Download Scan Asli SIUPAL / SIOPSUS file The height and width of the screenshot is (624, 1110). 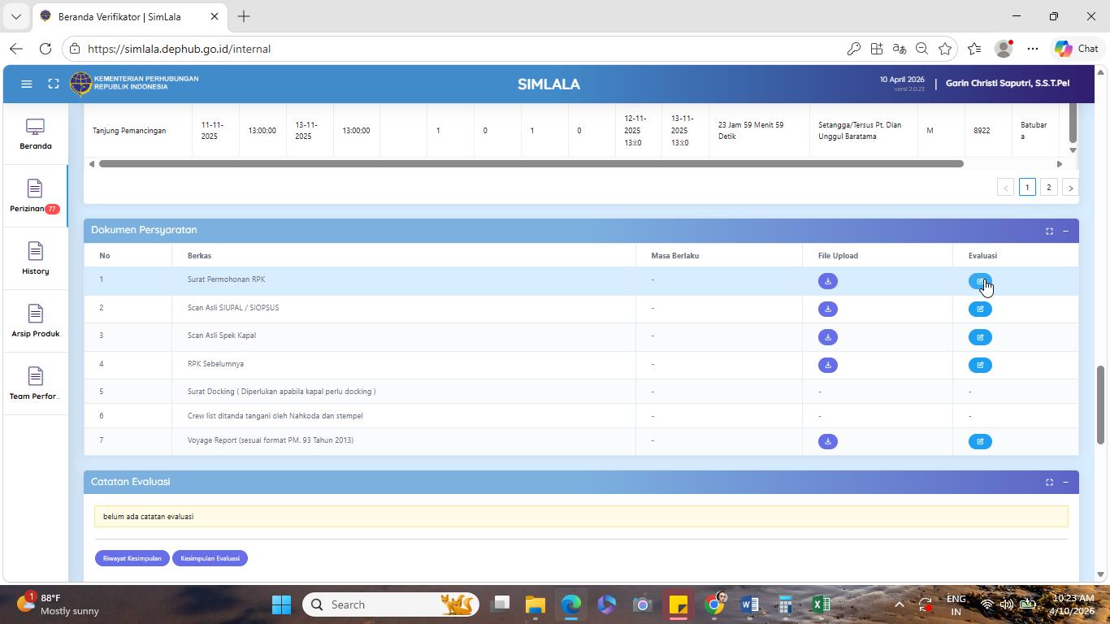828,309
